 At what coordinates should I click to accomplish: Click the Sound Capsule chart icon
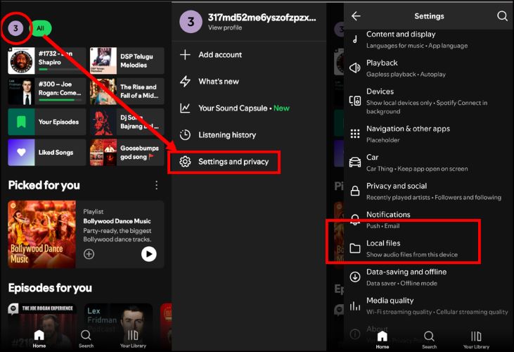point(185,108)
